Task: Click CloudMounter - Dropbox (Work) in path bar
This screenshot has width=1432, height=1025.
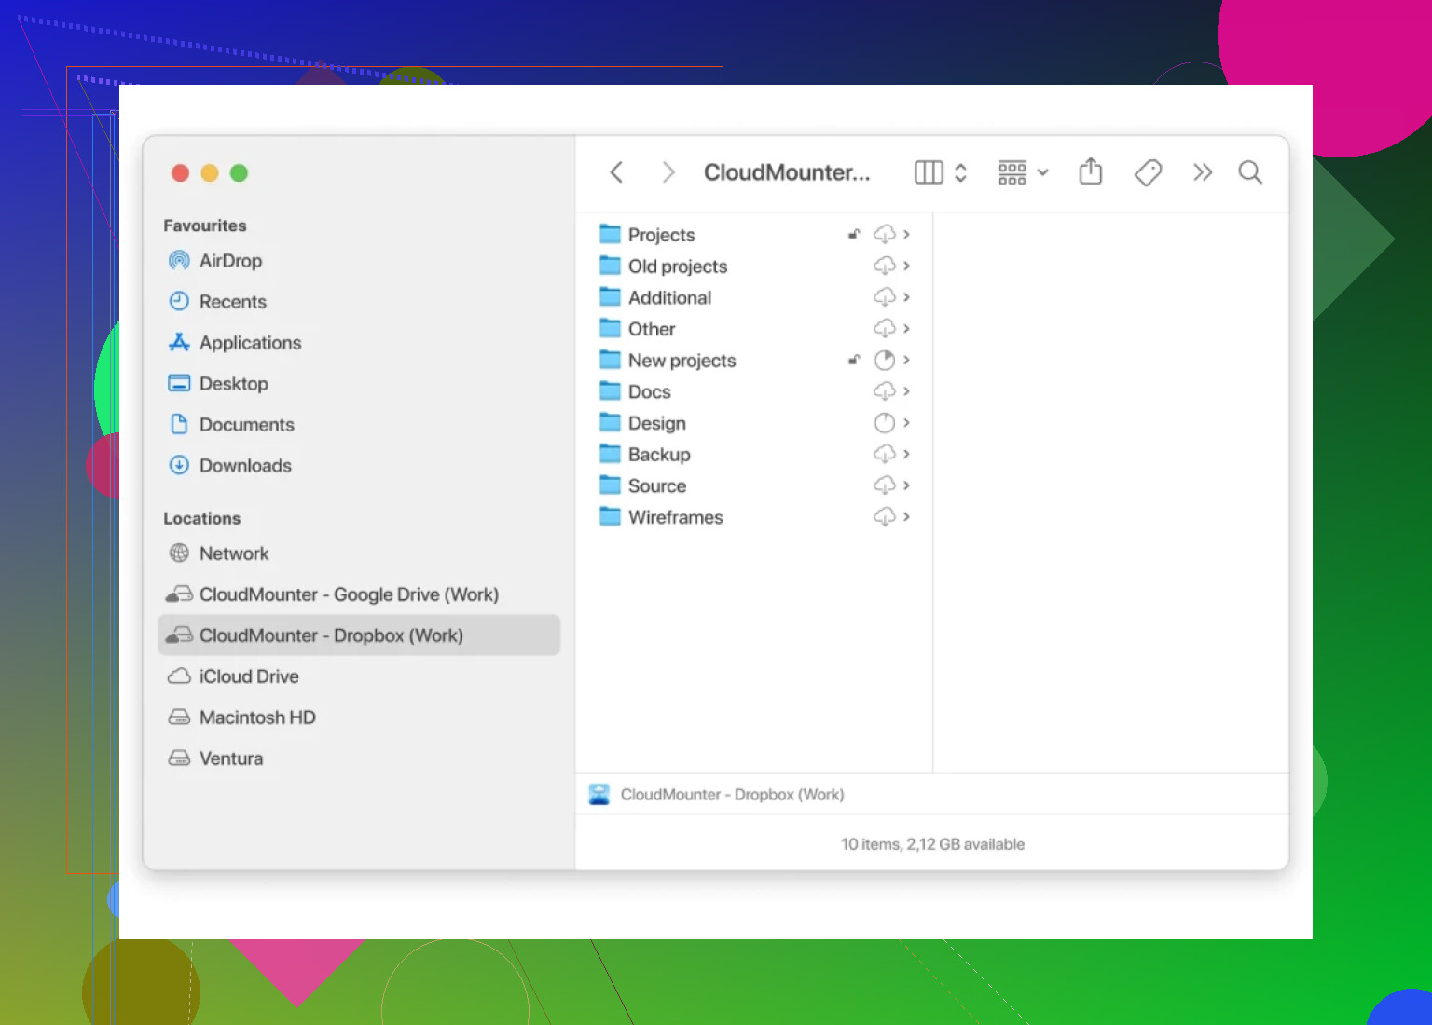Action: pyautogui.click(x=716, y=795)
